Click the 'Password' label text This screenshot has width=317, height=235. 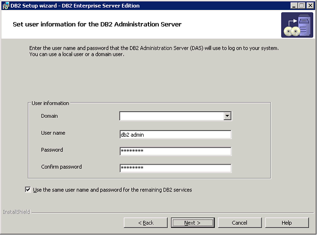coord(52,150)
